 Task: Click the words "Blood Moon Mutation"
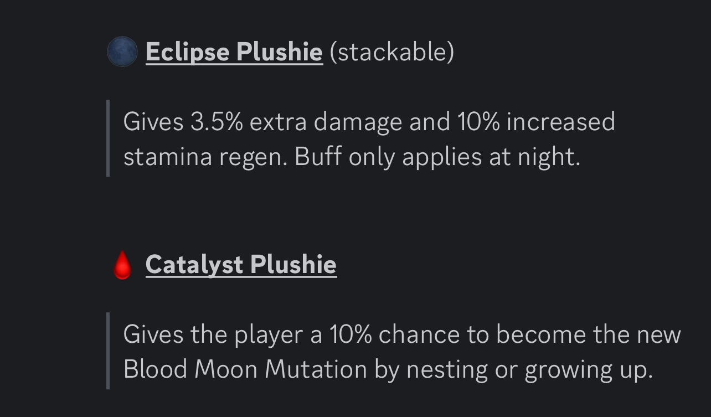coord(245,369)
